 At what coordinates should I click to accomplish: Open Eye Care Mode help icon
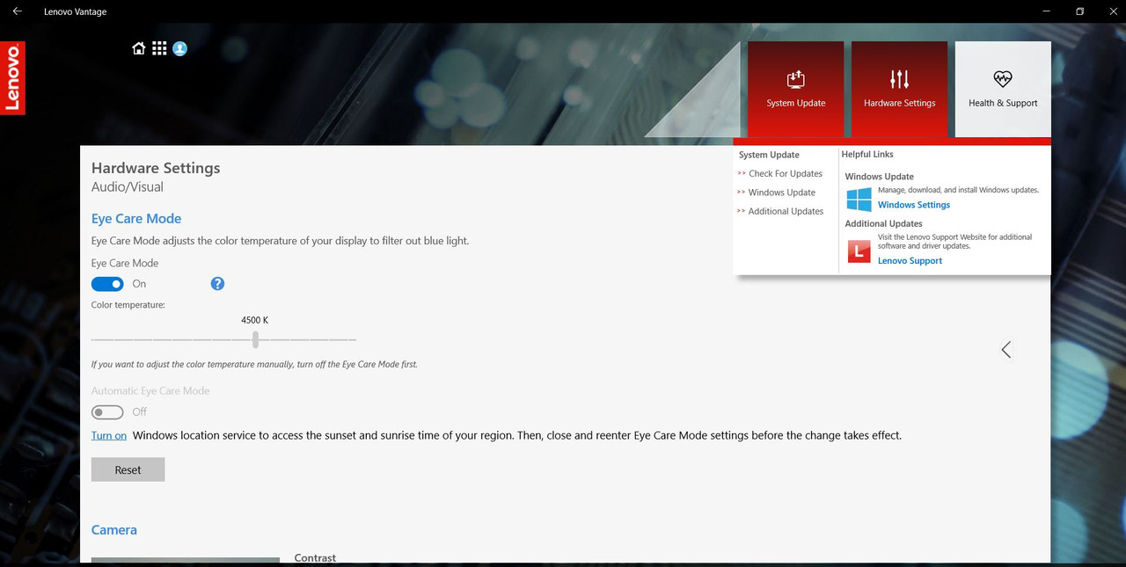coord(217,283)
